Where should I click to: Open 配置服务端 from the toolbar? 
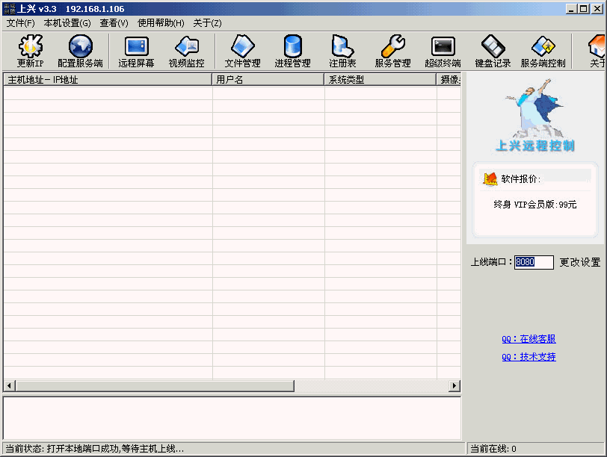pos(80,51)
